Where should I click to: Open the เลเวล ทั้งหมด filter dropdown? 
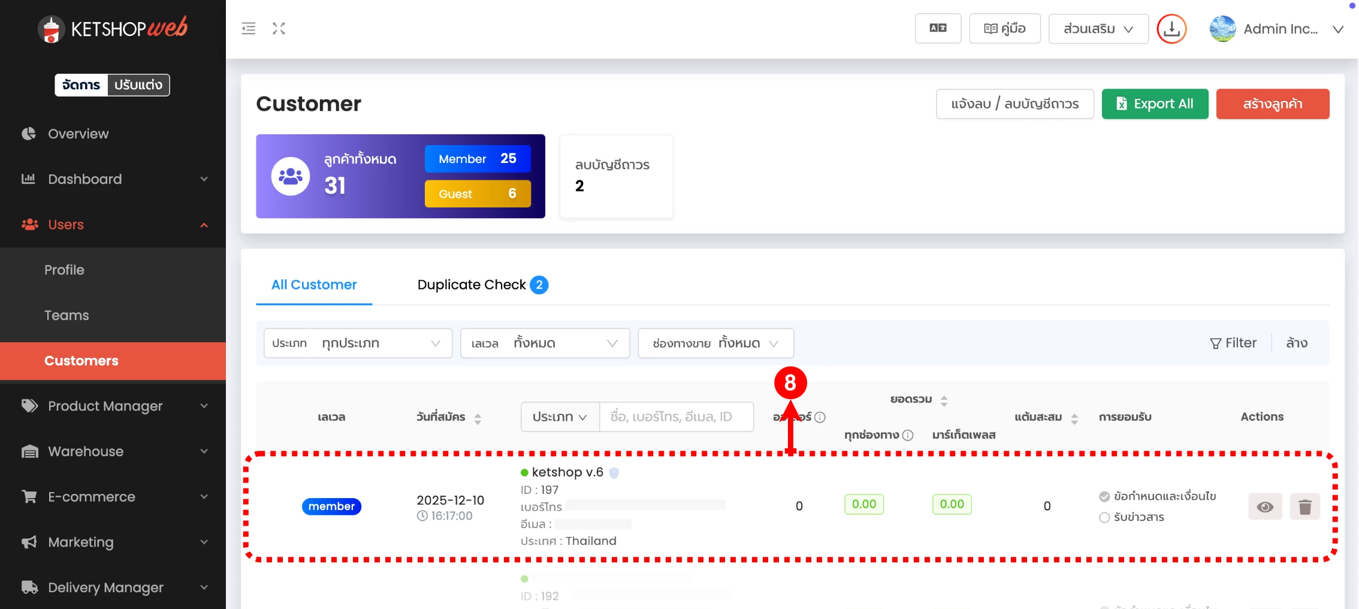coord(545,343)
